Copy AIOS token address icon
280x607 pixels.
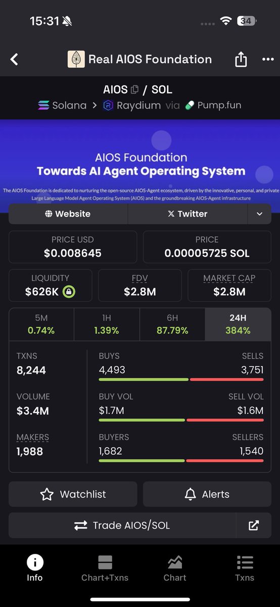coord(134,90)
